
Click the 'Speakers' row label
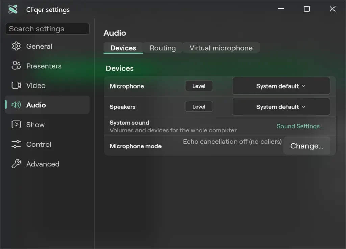pyautogui.click(x=122, y=107)
